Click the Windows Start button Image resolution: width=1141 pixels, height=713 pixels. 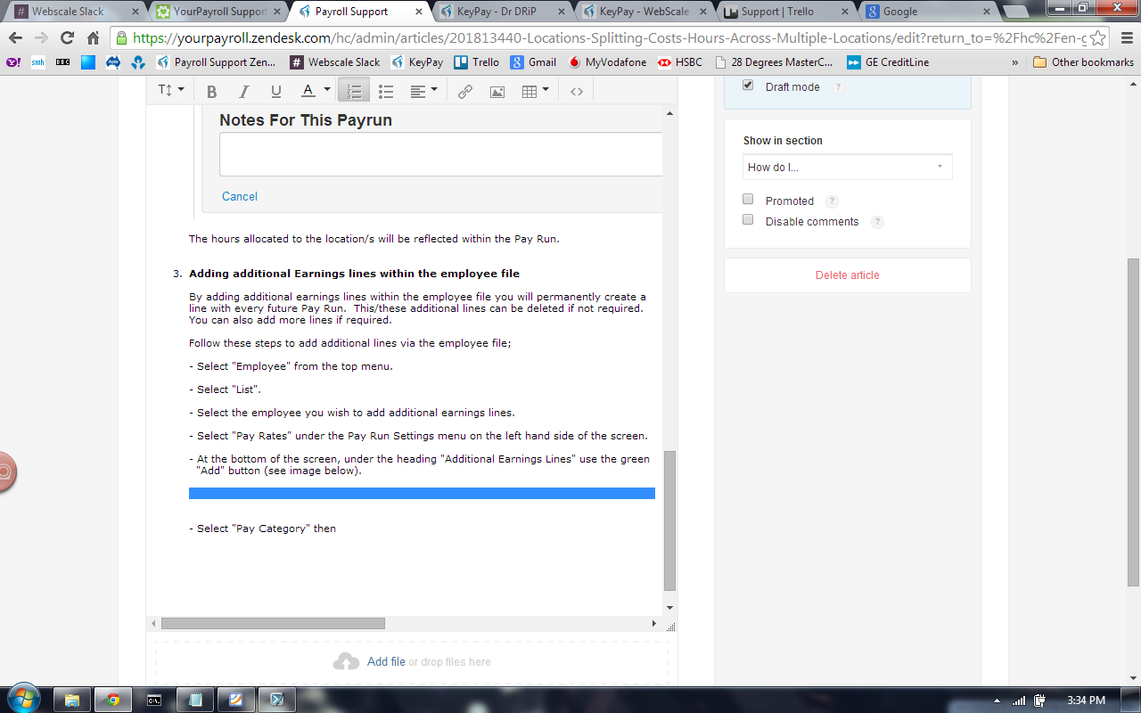[24, 699]
